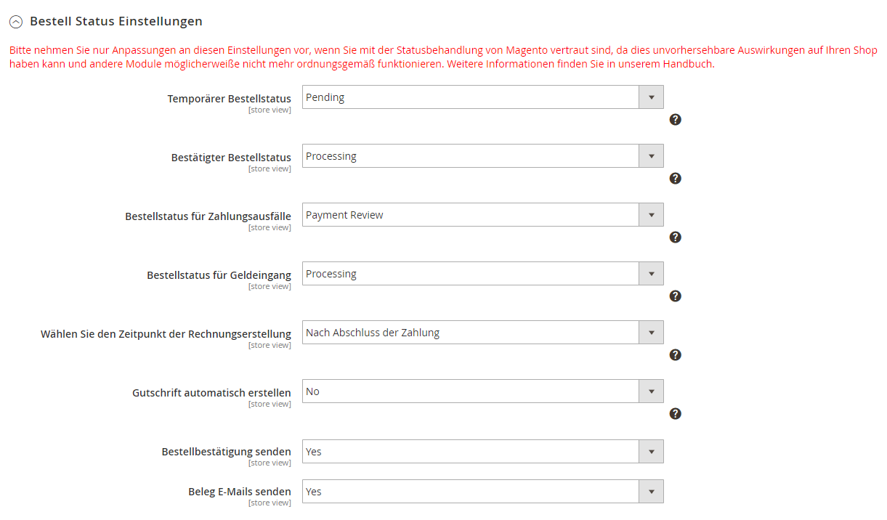Click the Wählen Sie den Zeitpunkt der Rechnungserstellung label
The image size is (887, 520).
tap(166, 334)
